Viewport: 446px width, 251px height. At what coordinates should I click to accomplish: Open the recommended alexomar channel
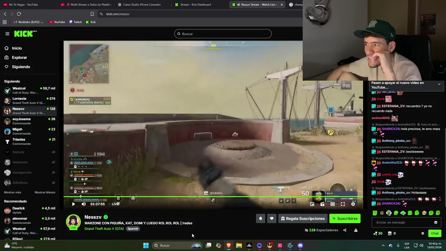pos(30,220)
